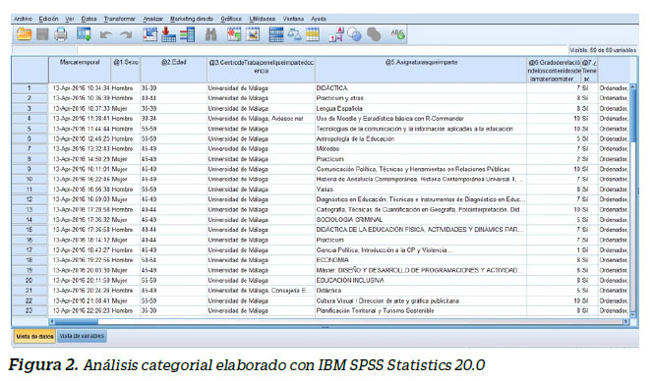Open the Archivo menu
Screen dimensions: 652x381
click(x=23, y=19)
